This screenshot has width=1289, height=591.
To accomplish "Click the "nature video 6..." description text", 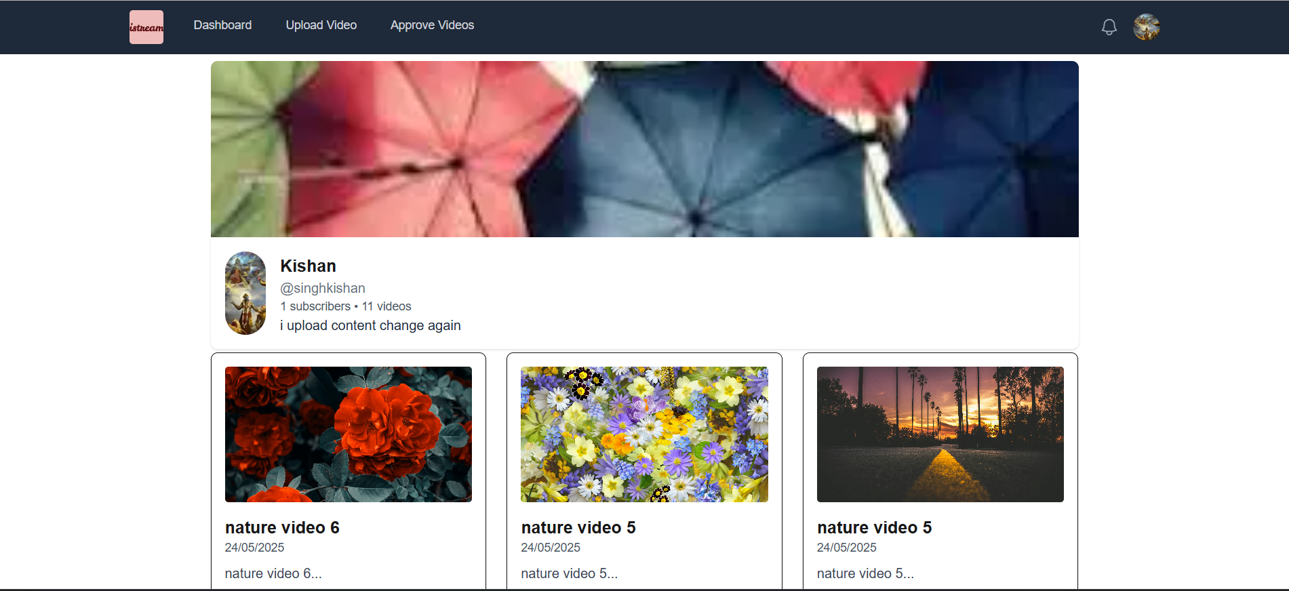I will click(x=273, y=573).
